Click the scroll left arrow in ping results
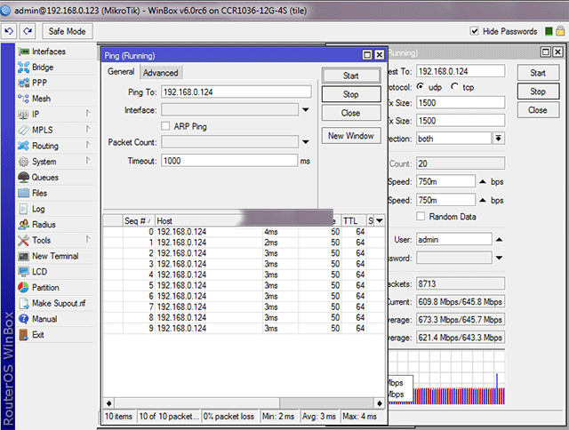 [109, 403]
